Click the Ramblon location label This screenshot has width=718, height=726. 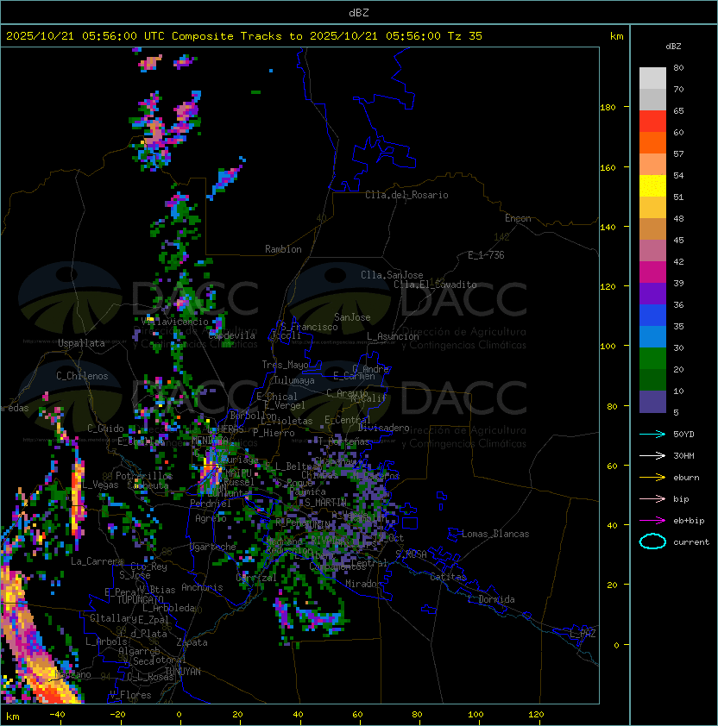(283, 249)
